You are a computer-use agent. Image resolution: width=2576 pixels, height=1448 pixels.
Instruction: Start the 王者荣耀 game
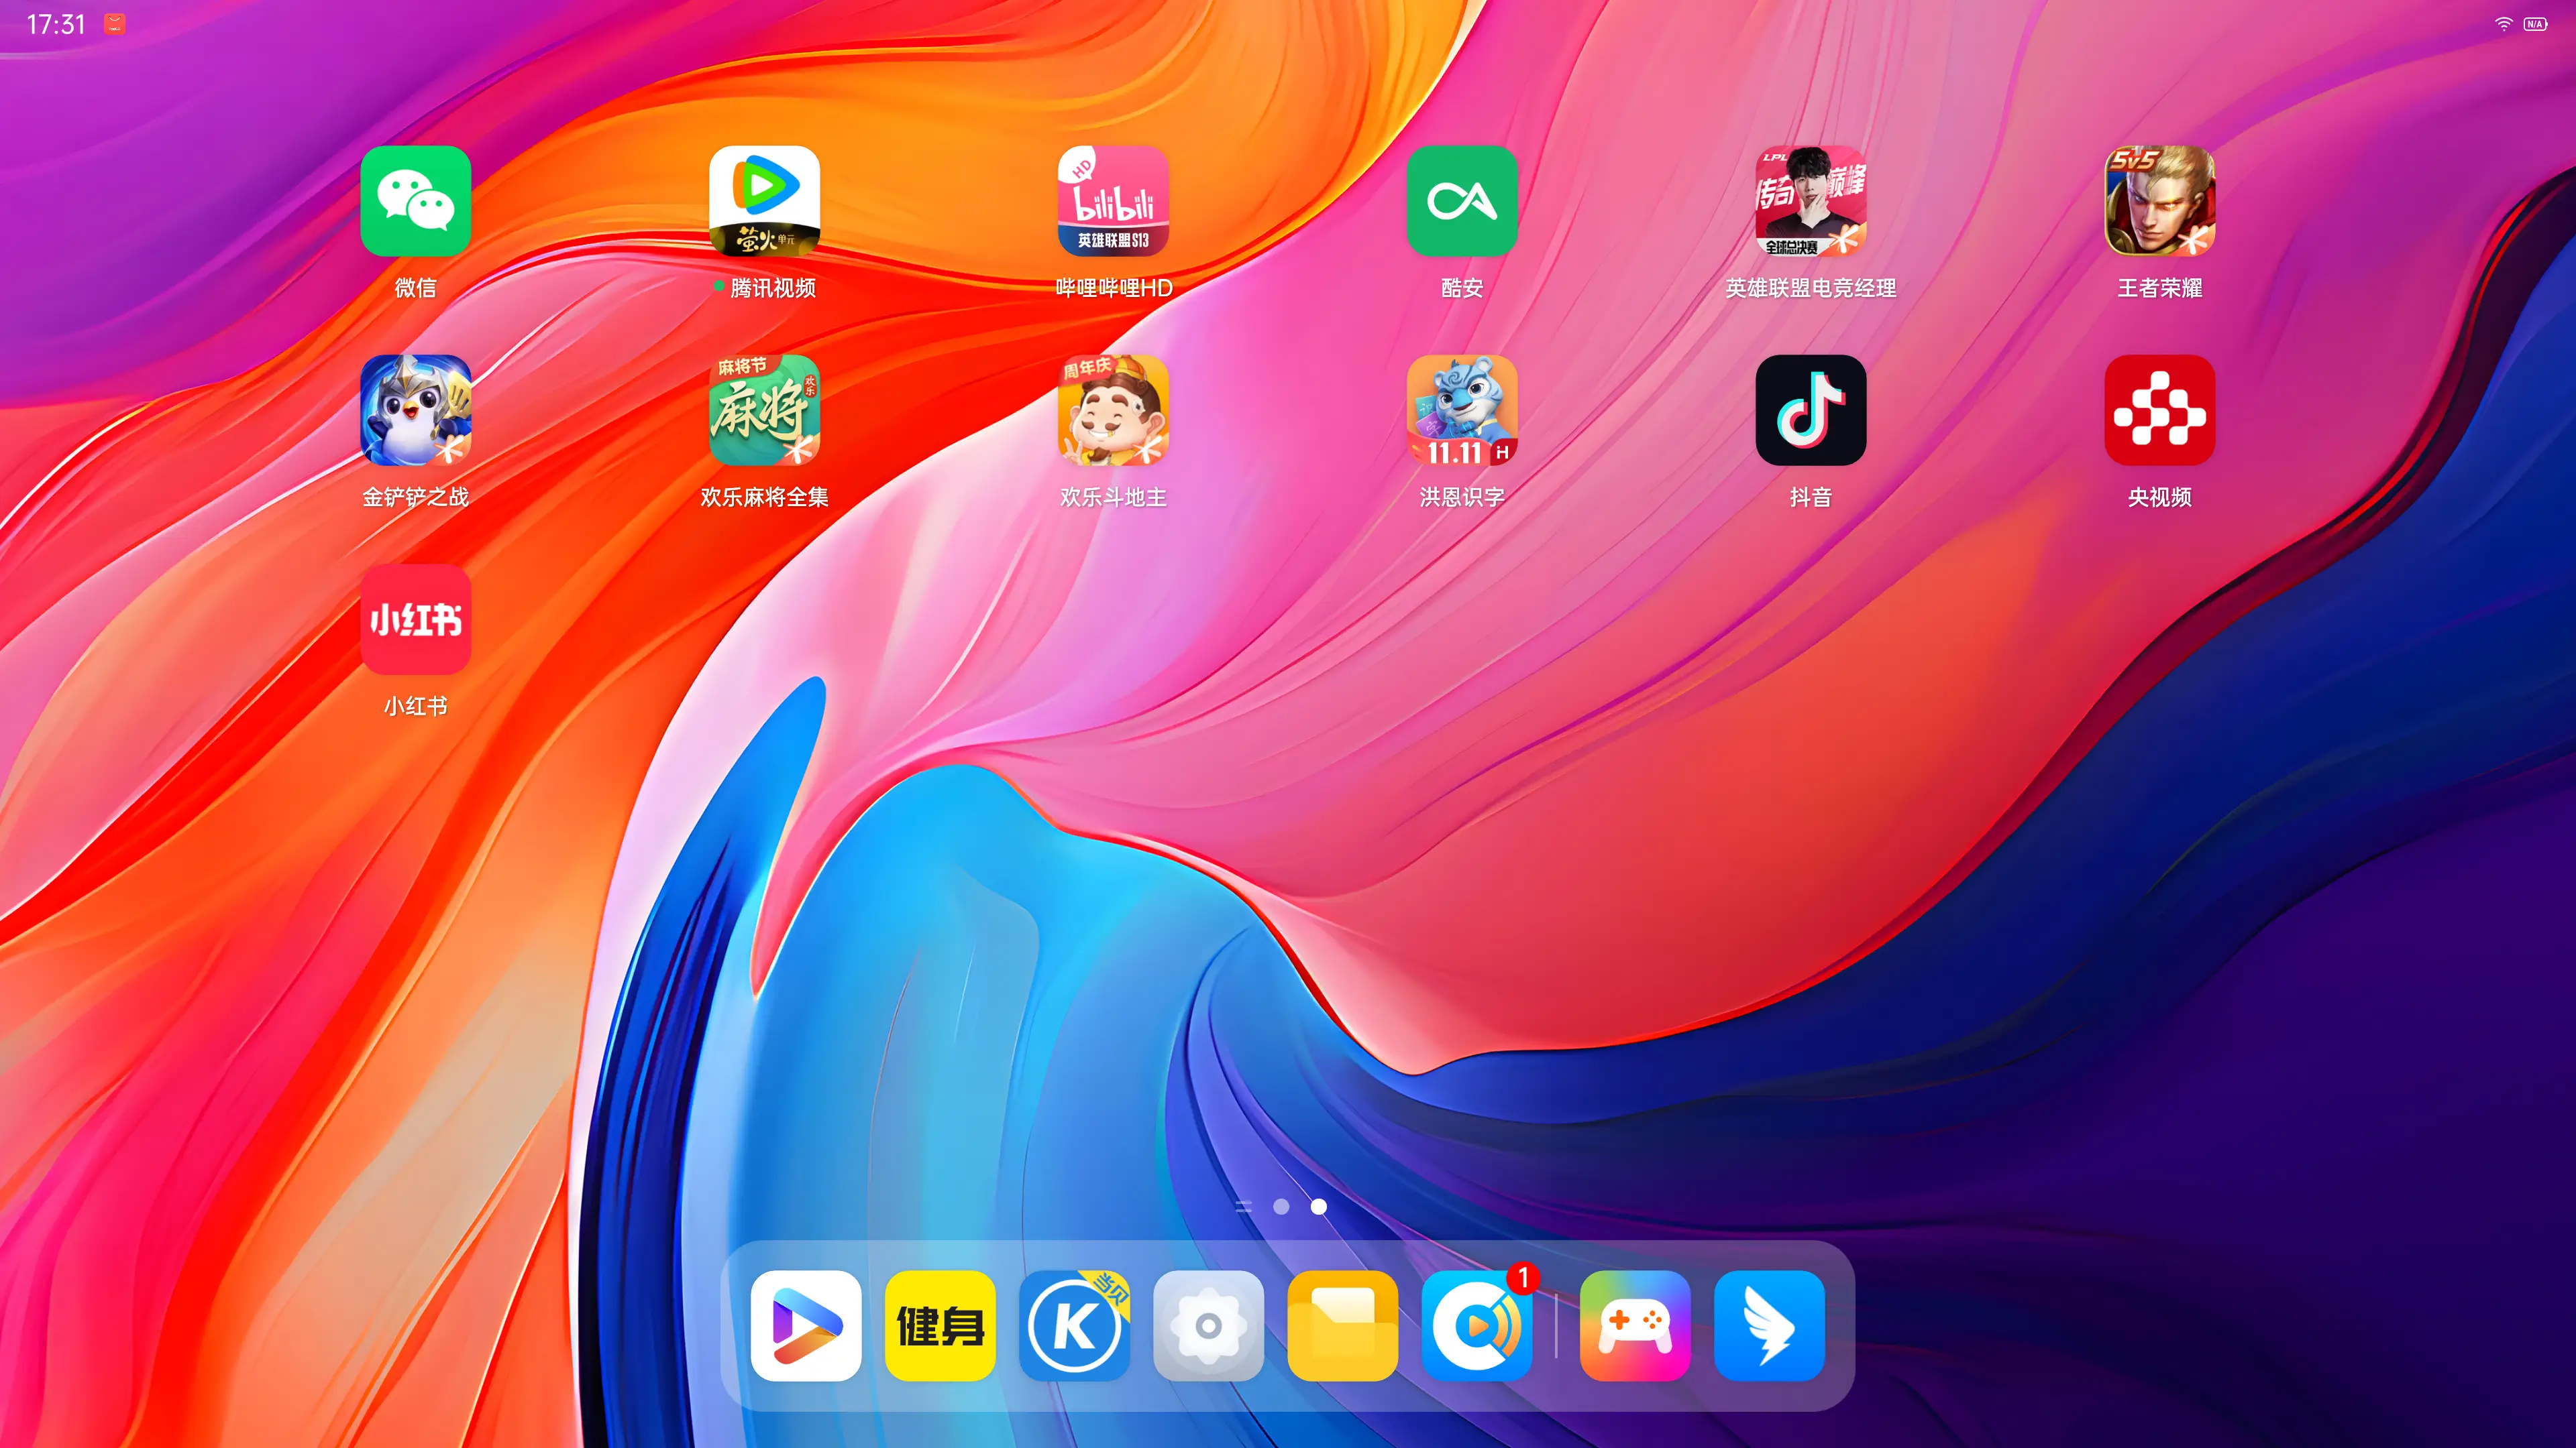pos(2160,201)
